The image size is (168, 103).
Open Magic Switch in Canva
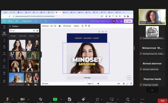tap(26, 21)
